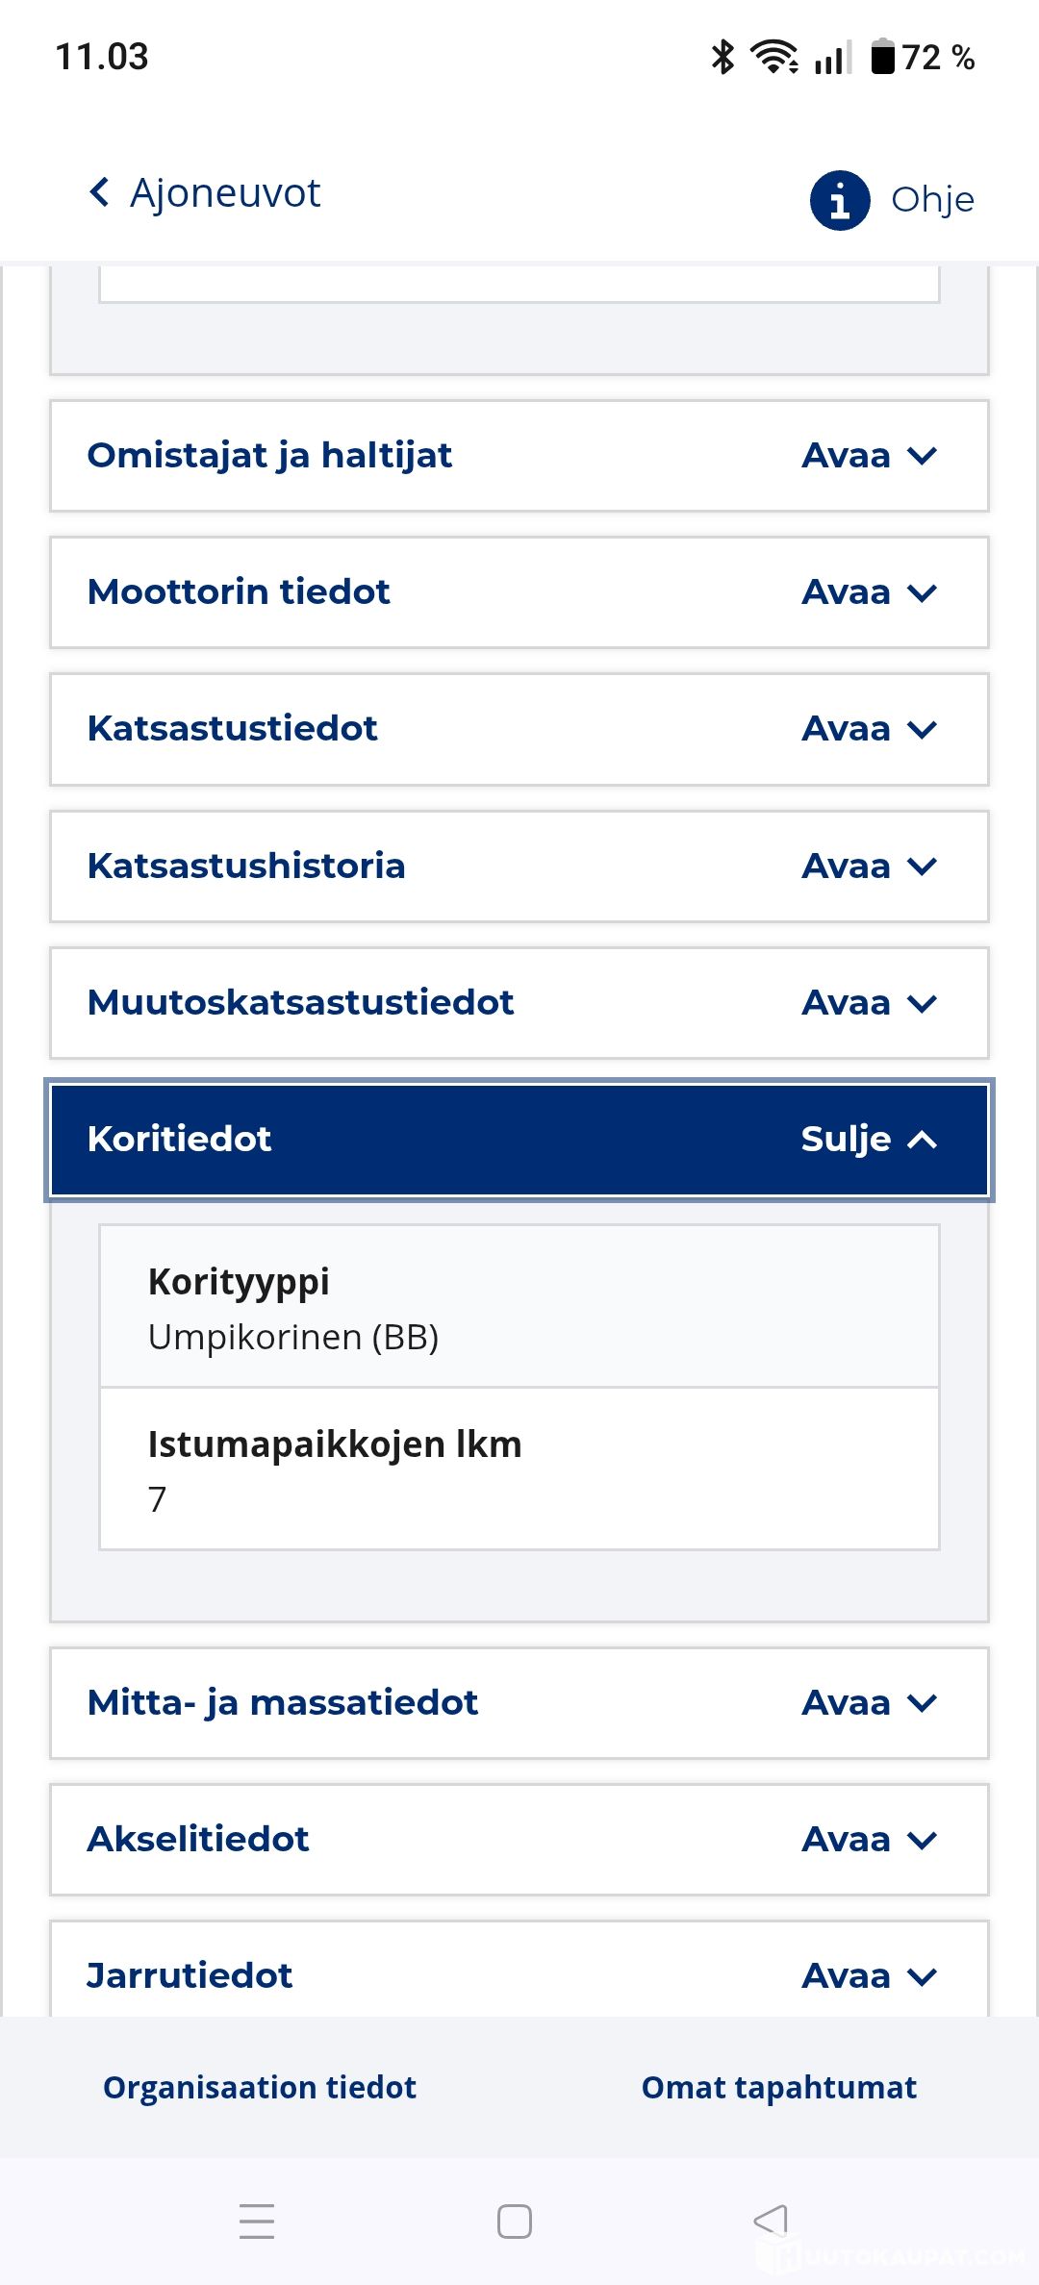Collapse the Koritiedot section via Sulje
The image size is (1039, 2285).
click(x=868, y=1140)
